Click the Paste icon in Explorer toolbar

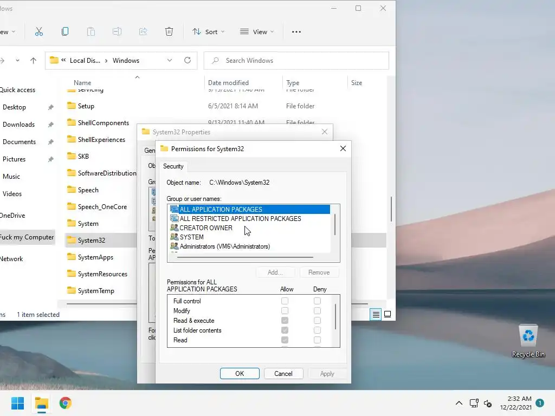[91, 31]
